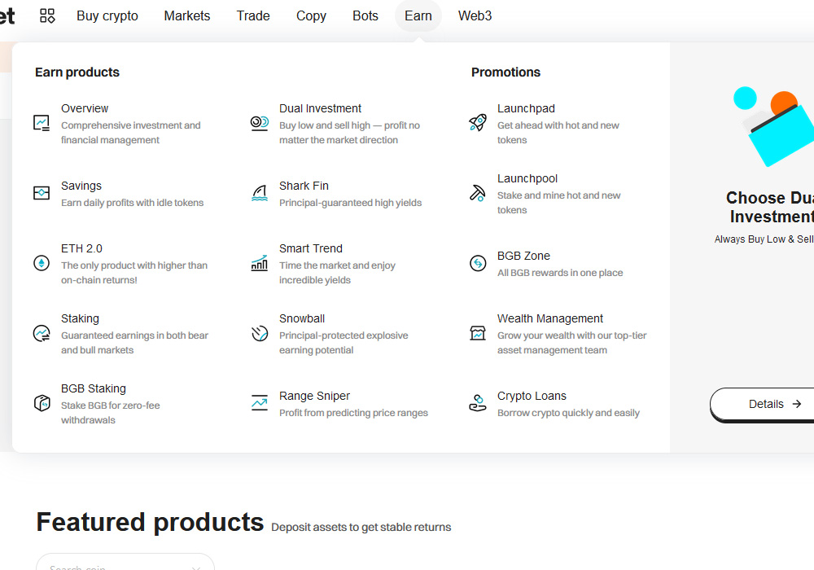Click 'Borrow crypto quickly and easily' description
This screenshot has width=814, height=570.
568,413
